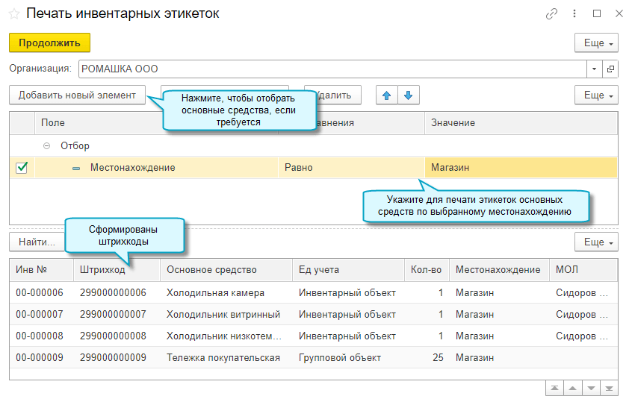Jump to the first row of list
The height and width of the screenshot is (402, 632).
pos(554,389)
